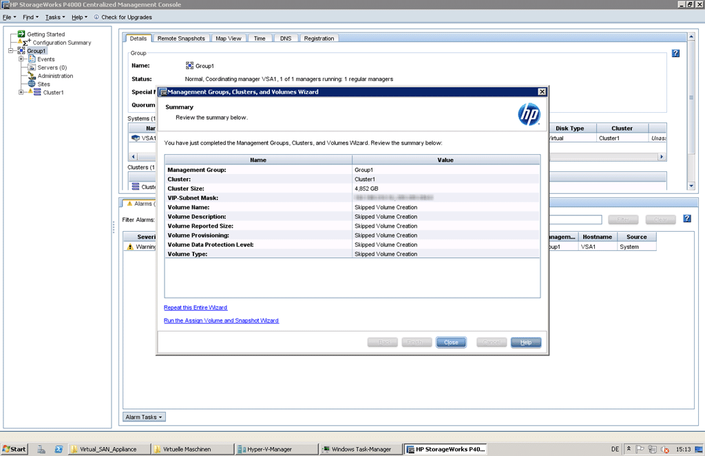
Task: Click the Servers (0) icon
Action: tap(32, 67)
